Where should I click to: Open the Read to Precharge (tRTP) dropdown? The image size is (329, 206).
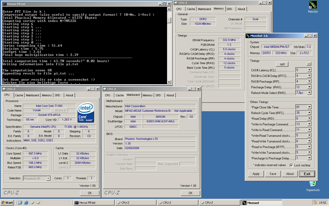[x=309, y=147]
